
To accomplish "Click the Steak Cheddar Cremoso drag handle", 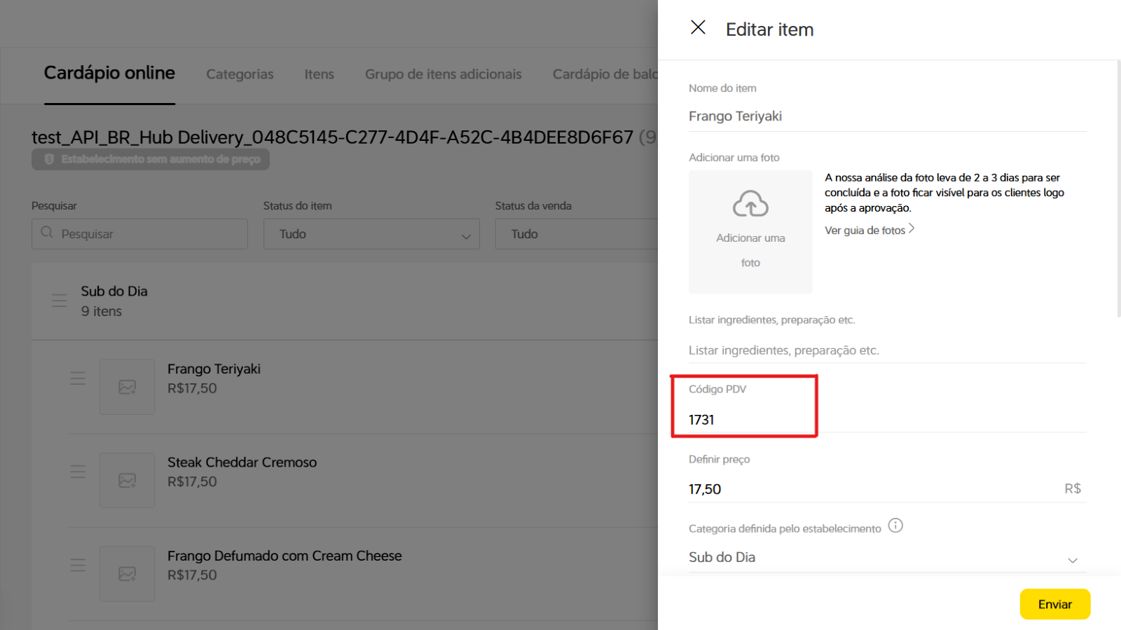I will click(78, 472).
